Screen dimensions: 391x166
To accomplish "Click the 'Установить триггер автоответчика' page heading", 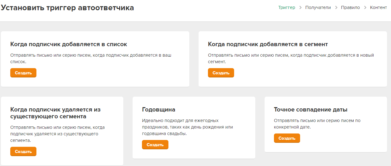I will tap(67, 8).
